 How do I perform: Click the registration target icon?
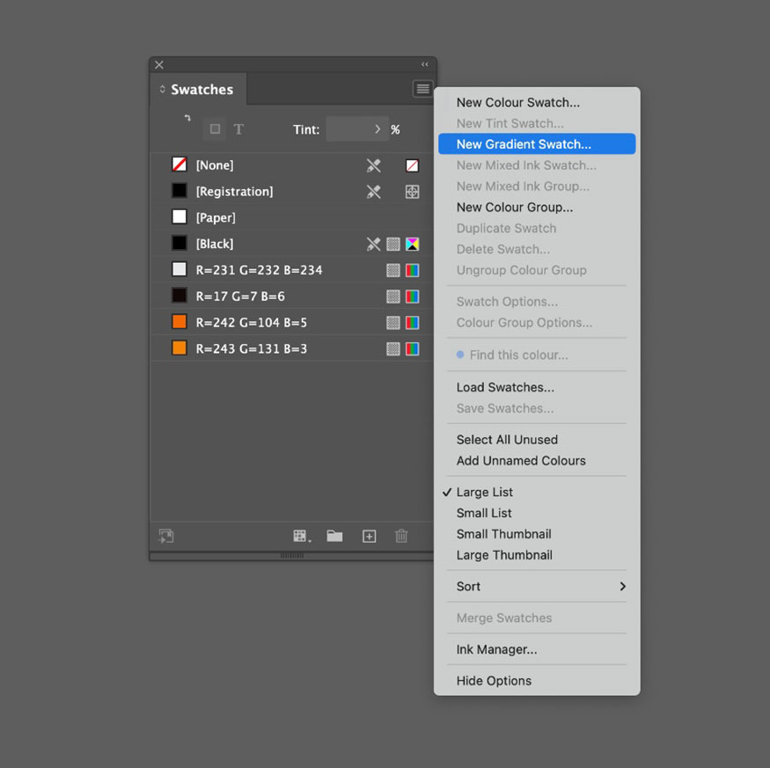pyautogui.click(x=412, y=192)
